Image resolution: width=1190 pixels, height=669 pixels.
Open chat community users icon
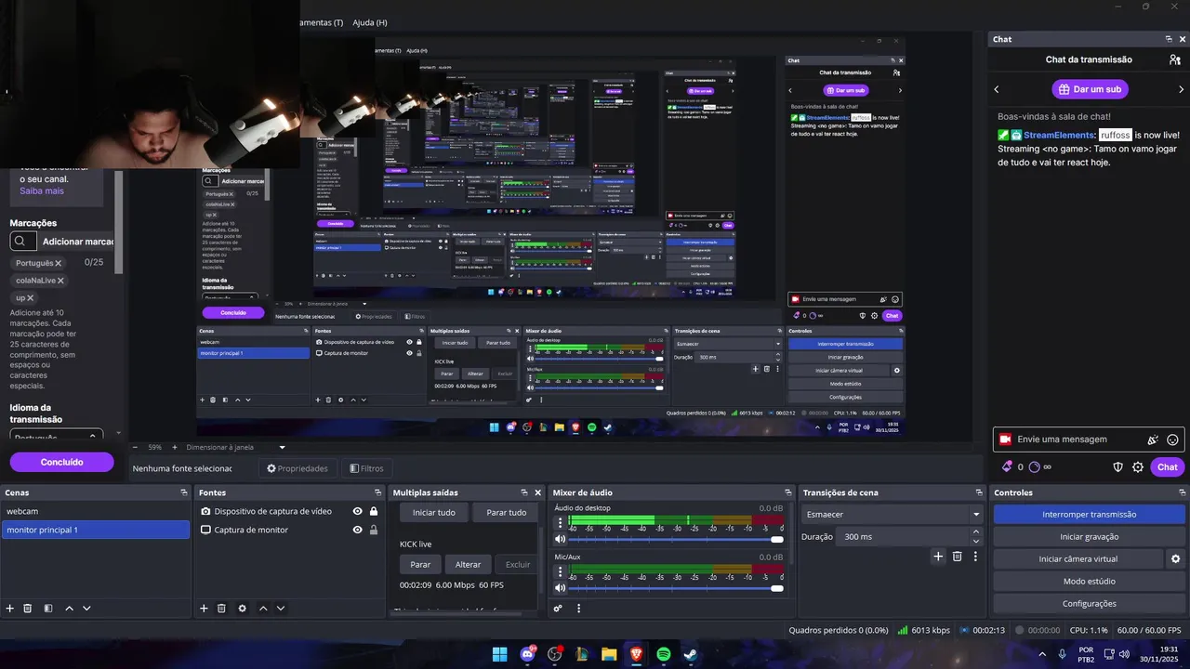(x=1175, y=59)
